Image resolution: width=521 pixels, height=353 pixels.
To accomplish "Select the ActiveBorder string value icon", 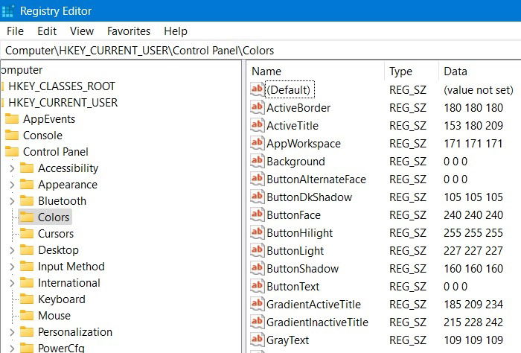I will [x=258, y=107].
